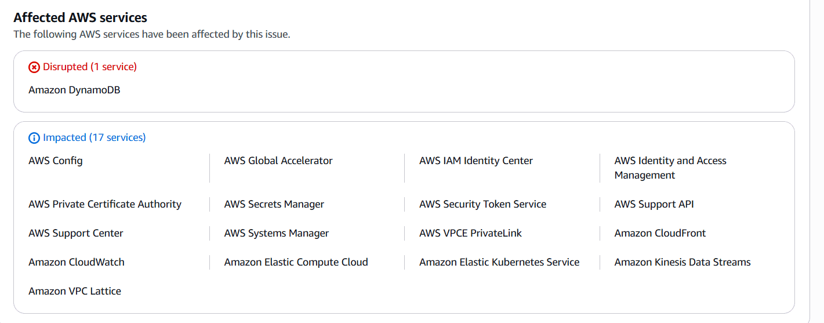Select AWS Config service entry

56,161
